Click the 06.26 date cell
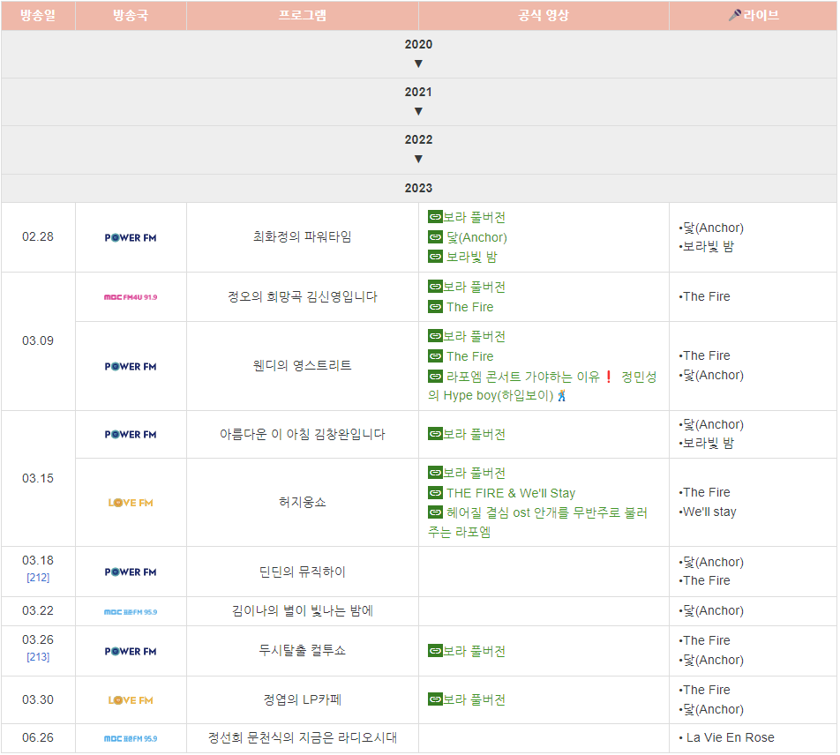The image size is (840, 755). click(38, 738)
